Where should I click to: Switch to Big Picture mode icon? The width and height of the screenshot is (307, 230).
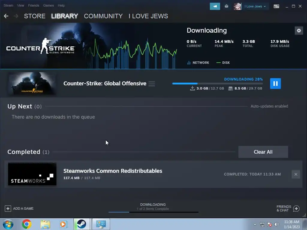point(276,6)
